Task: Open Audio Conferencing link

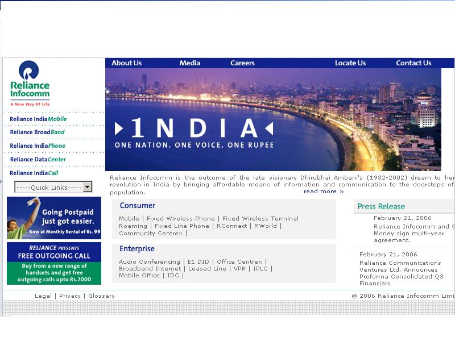Action: 150,261
